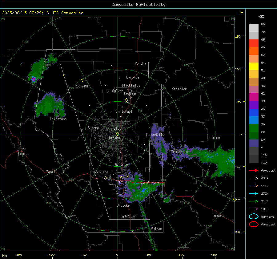Click the blue echo cluster near Strathmore
The height and width of the screenshot is (259, 277).
[144, 190]
